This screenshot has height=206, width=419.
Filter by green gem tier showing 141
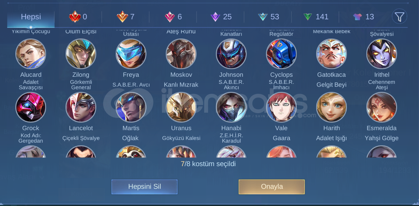tap(316, 17)
